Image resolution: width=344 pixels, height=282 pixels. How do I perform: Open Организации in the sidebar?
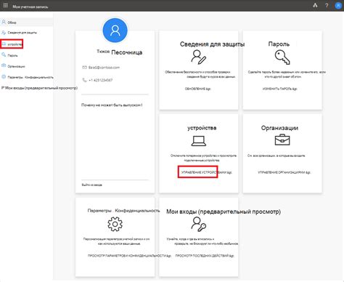16,66
